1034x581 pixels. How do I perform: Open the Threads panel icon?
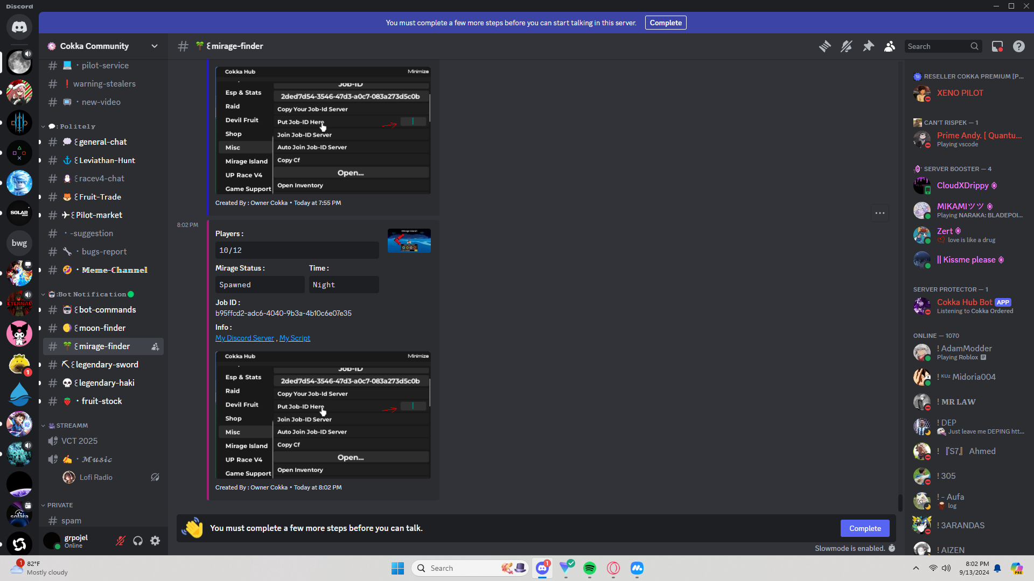[825, 46]
